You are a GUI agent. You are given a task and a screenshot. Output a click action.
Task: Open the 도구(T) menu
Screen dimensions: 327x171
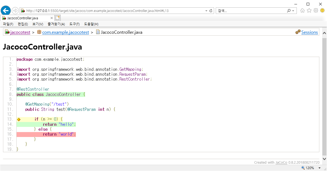point(75,24)
